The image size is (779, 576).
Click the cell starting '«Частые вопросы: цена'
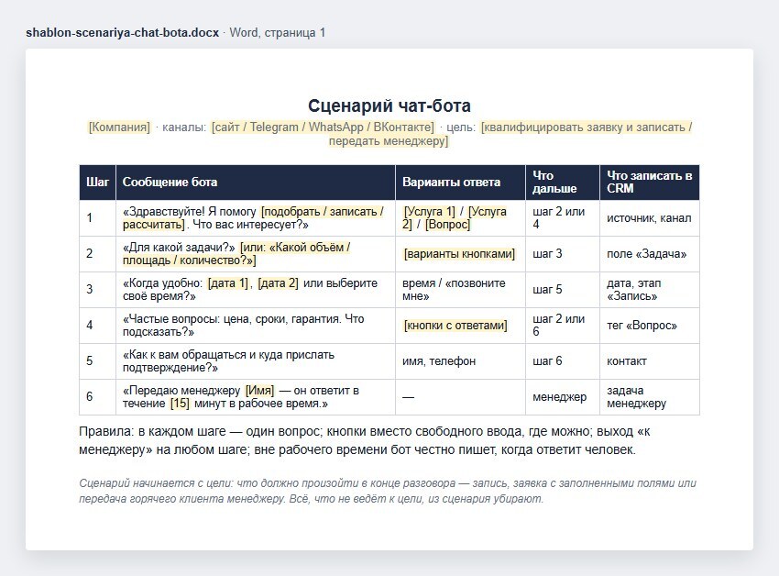tap(256, 326)
